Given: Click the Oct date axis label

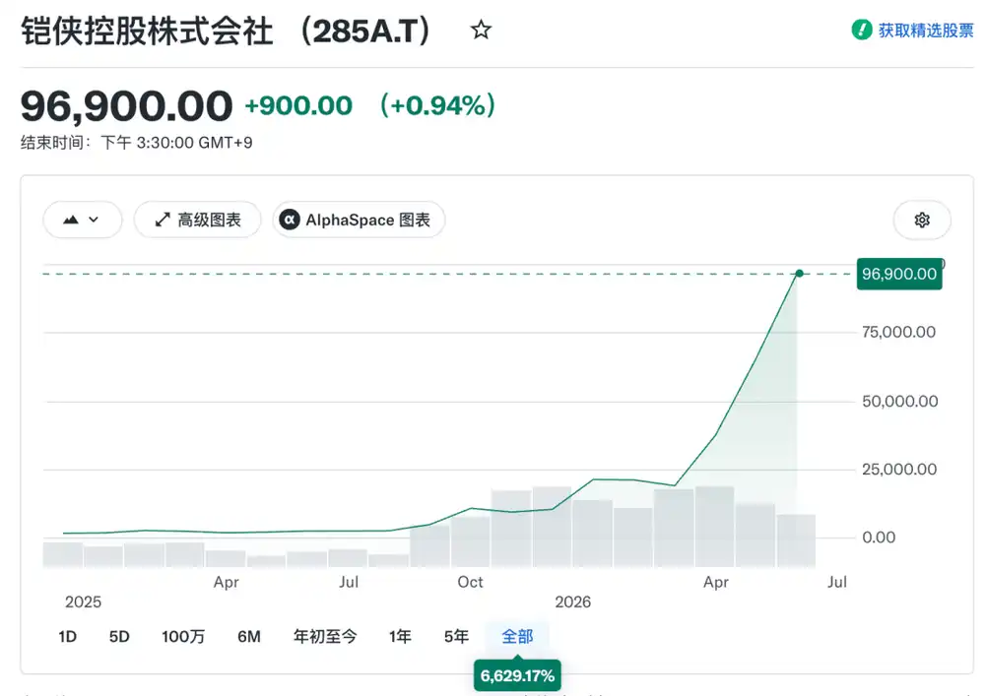Looking at the screenshot, I should point(470,582).
